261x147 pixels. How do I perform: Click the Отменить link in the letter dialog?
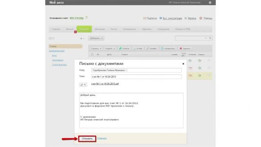click(x=102, y=138)
